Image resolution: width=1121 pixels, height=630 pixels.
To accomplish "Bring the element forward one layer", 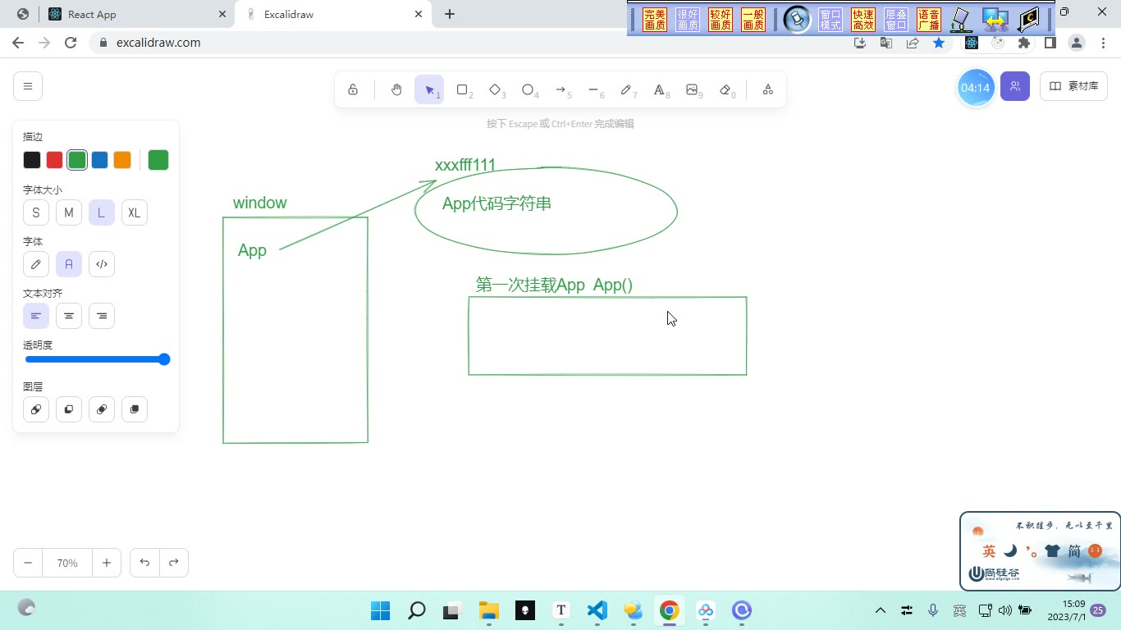I will 102,409.
